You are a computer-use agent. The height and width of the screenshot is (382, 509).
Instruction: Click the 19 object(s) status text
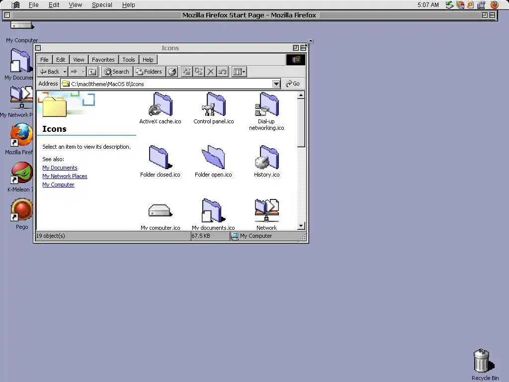pos(50,236)
